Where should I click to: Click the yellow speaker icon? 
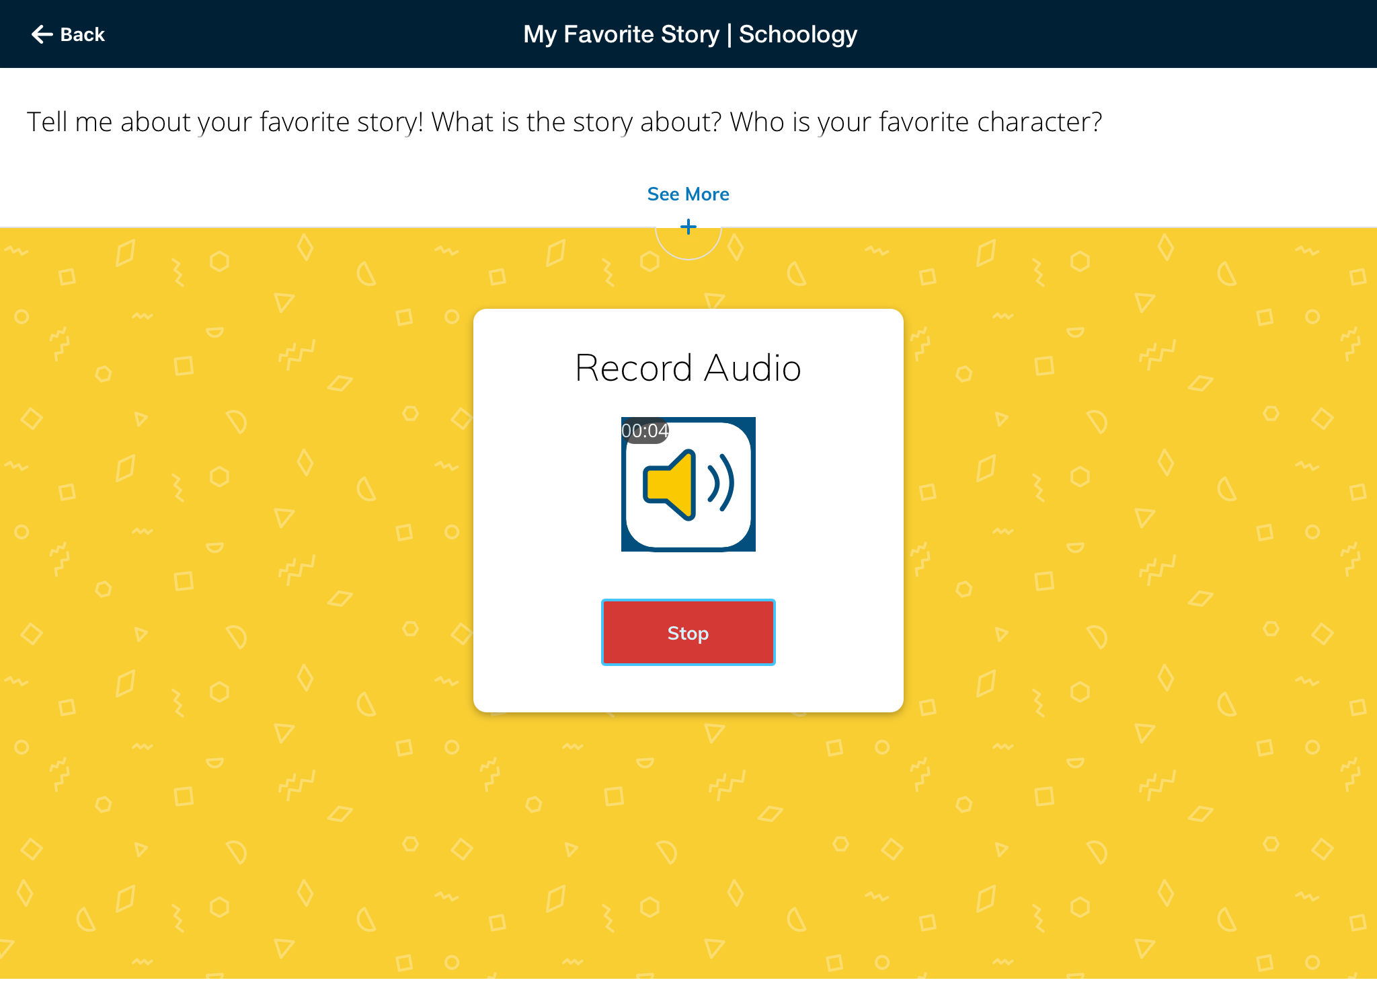point(671,484)
